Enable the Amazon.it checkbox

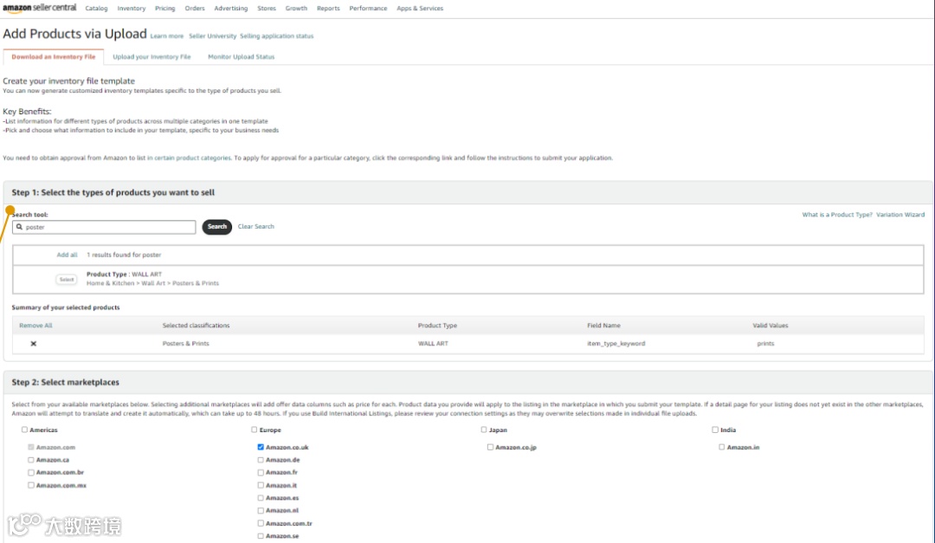pos(261,486)
